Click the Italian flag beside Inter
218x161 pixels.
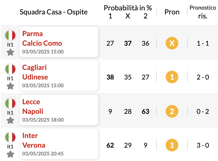click(10, 137)
